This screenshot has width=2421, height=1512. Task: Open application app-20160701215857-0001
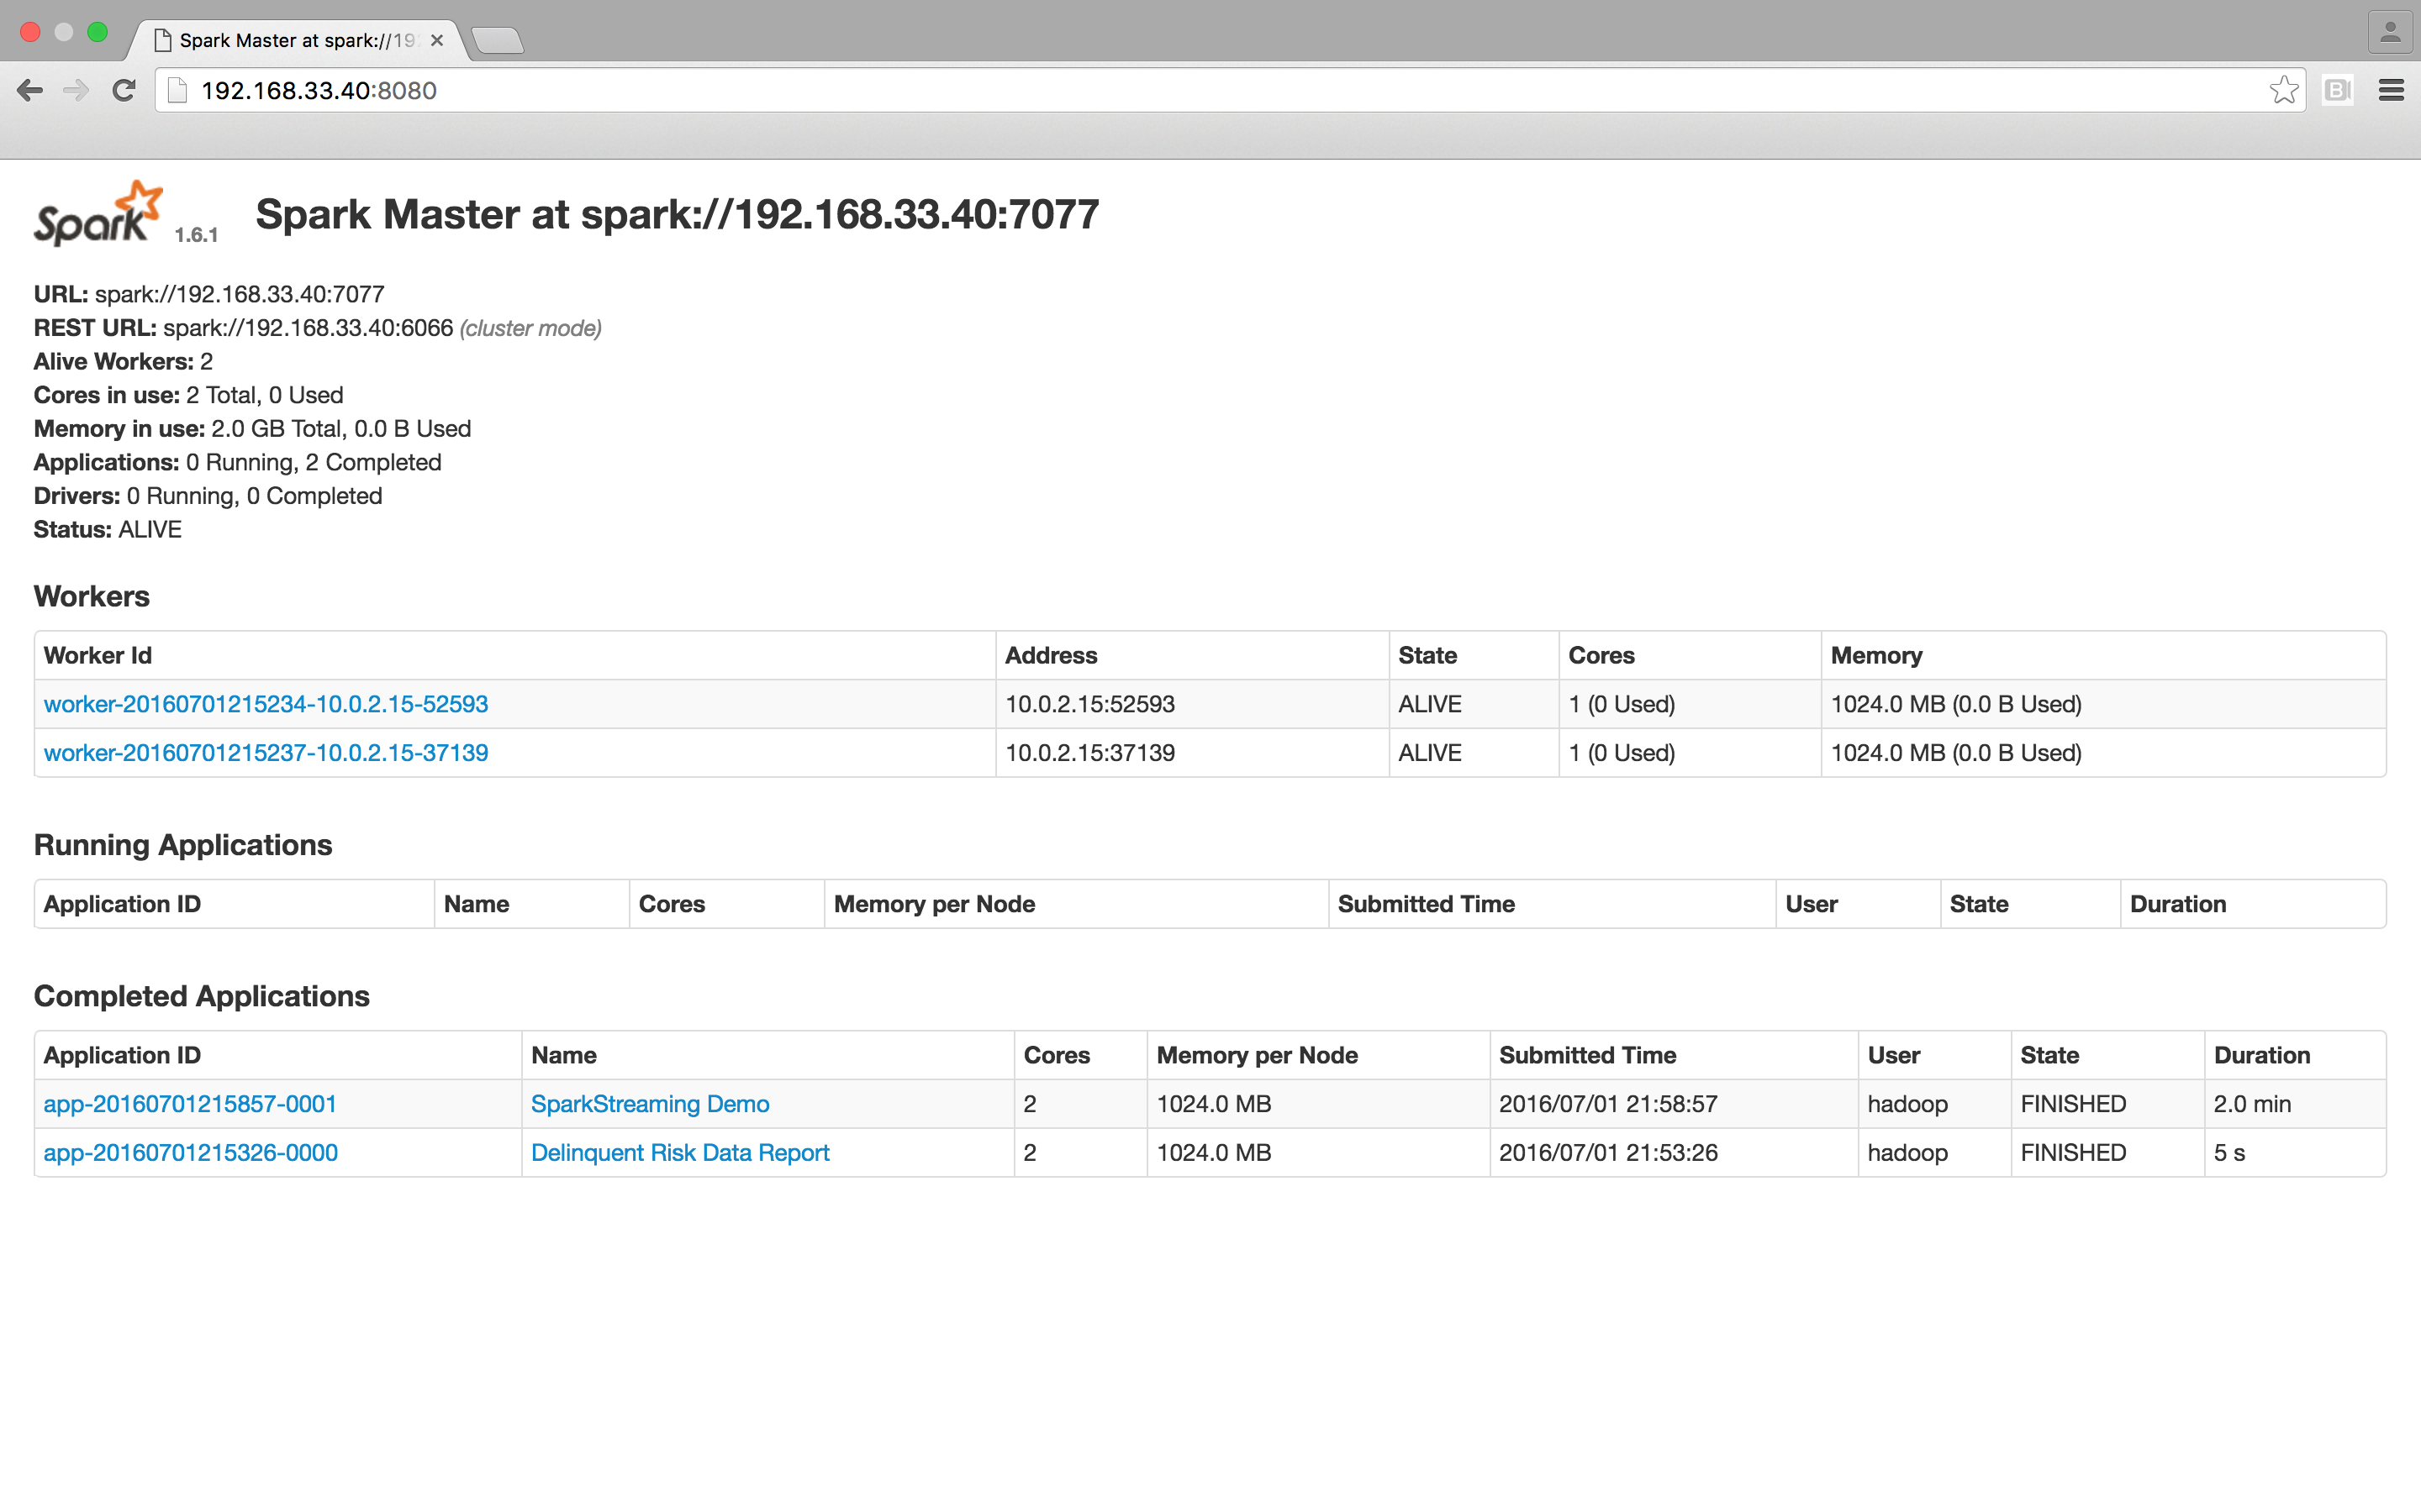[190, 1104]
